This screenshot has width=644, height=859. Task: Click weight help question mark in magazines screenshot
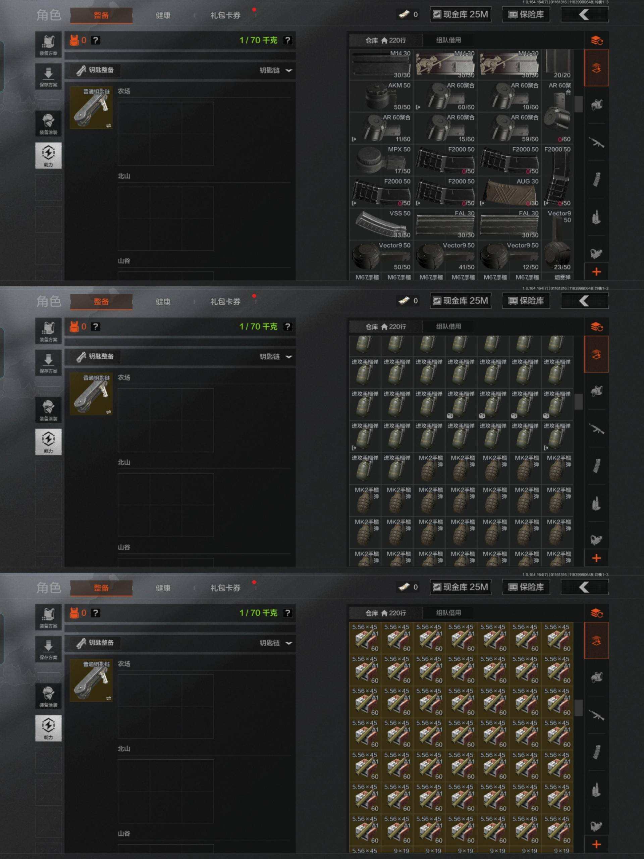pyautogui.click(x=287, y=40)
